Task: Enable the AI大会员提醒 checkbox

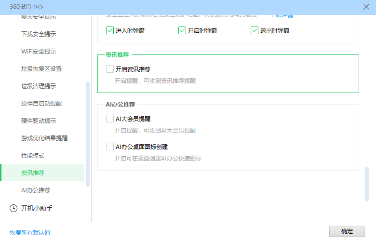Action: (110, 119)
